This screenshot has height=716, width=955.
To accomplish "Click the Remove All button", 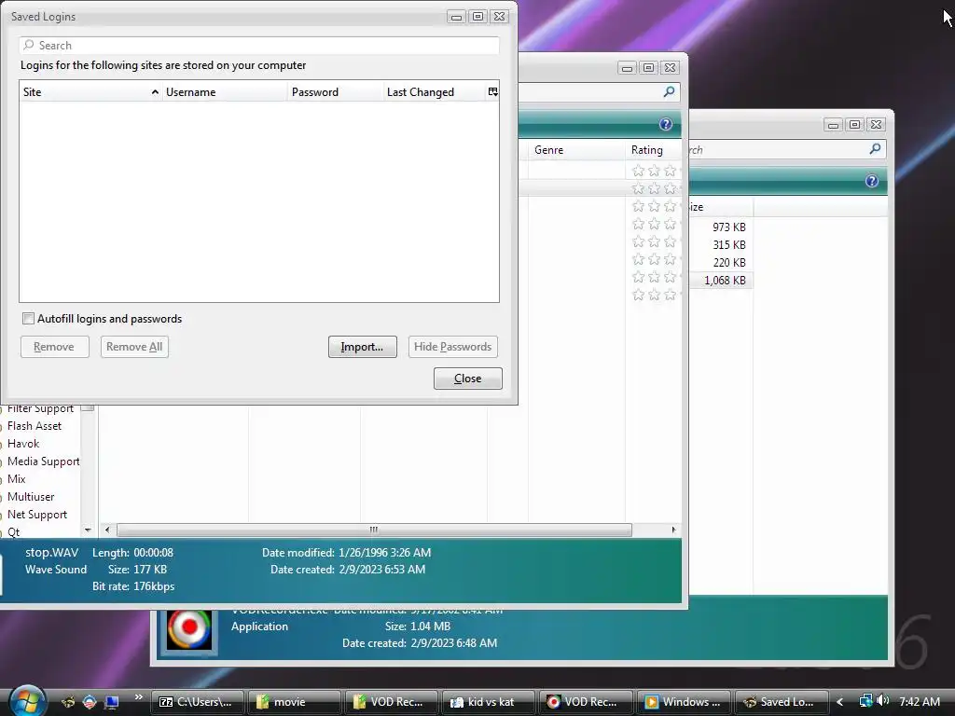I will pos(134,347).
